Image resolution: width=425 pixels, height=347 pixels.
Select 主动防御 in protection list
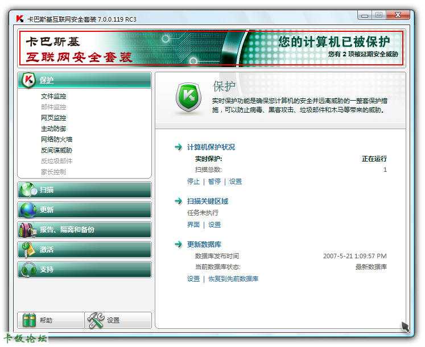point(53,129)
